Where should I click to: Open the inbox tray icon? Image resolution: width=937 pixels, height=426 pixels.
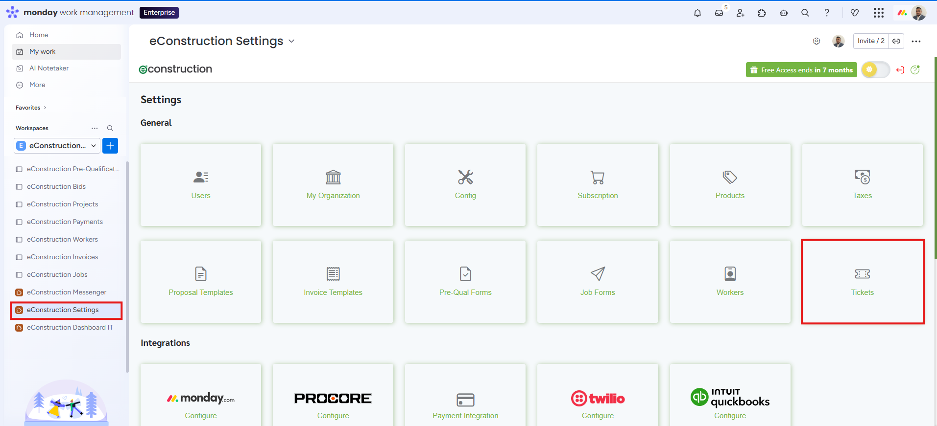tap(719, 13)
